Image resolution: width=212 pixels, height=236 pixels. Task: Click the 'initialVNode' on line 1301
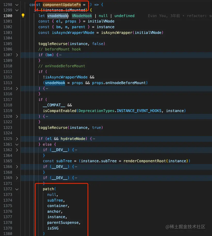[101, 21]
